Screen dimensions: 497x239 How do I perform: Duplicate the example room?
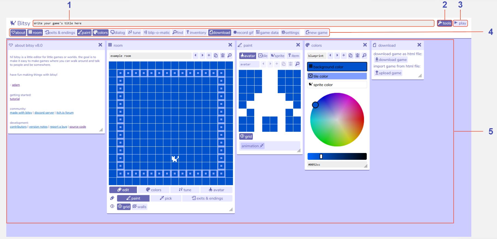[x=216, y=56]
